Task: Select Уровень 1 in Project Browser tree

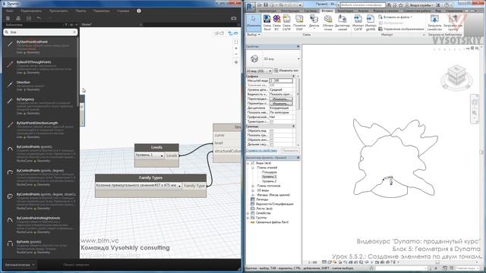Action: coord(269,177)
